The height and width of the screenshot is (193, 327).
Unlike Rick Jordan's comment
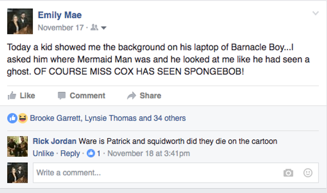click(43, 153)
